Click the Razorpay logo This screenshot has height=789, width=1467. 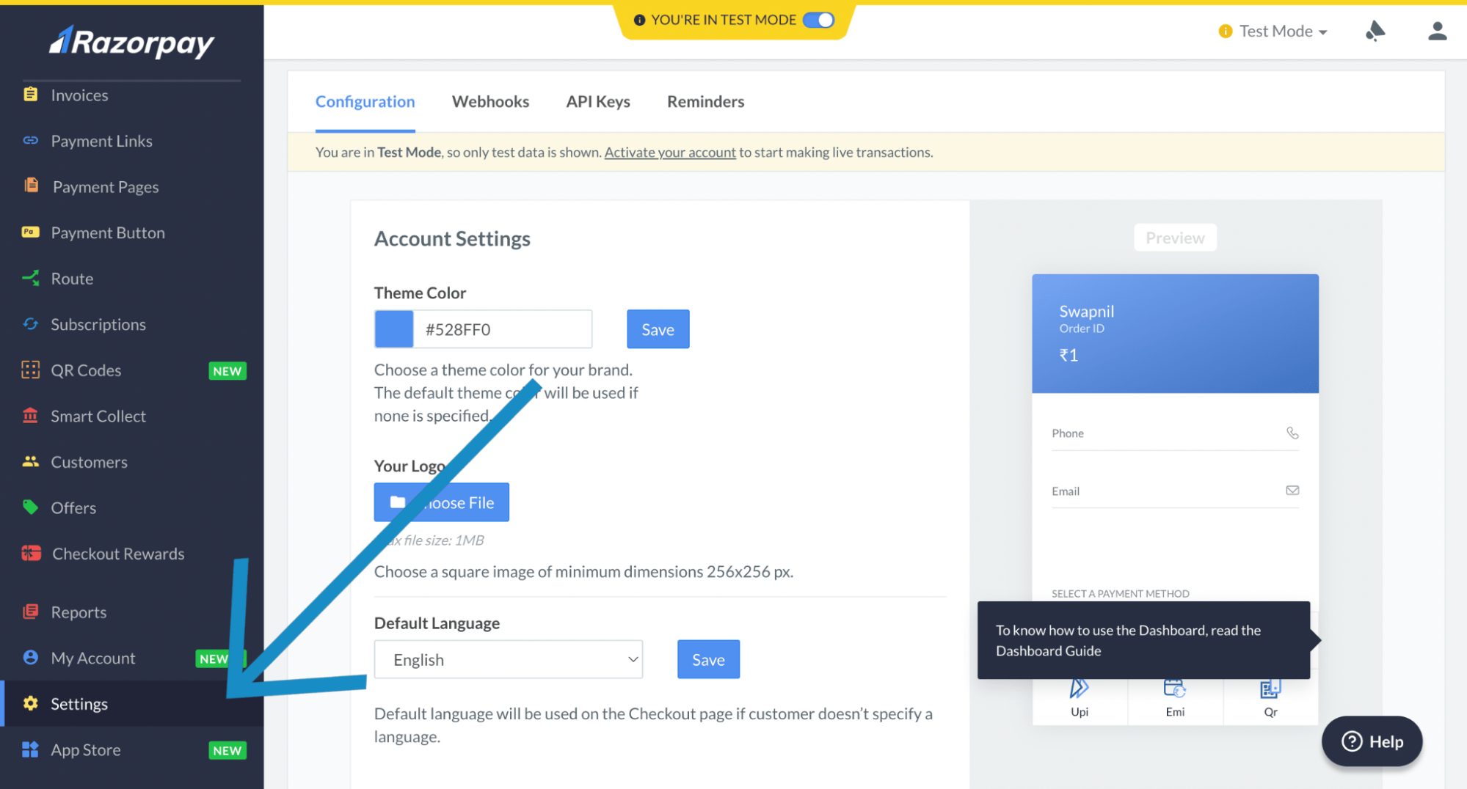131,42
